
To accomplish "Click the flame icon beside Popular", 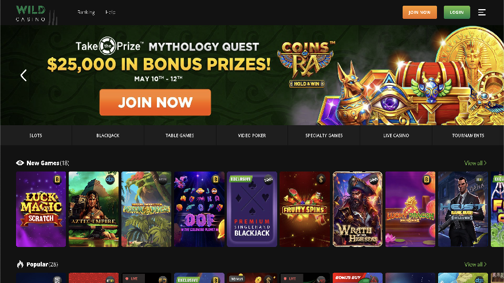I will 20,264.
